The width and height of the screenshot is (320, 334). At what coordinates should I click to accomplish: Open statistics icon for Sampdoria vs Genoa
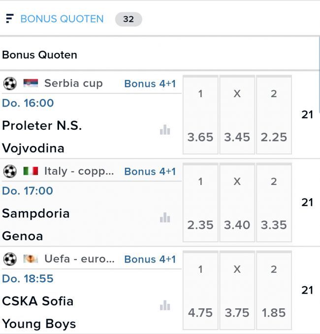click(x=164, y=218)
